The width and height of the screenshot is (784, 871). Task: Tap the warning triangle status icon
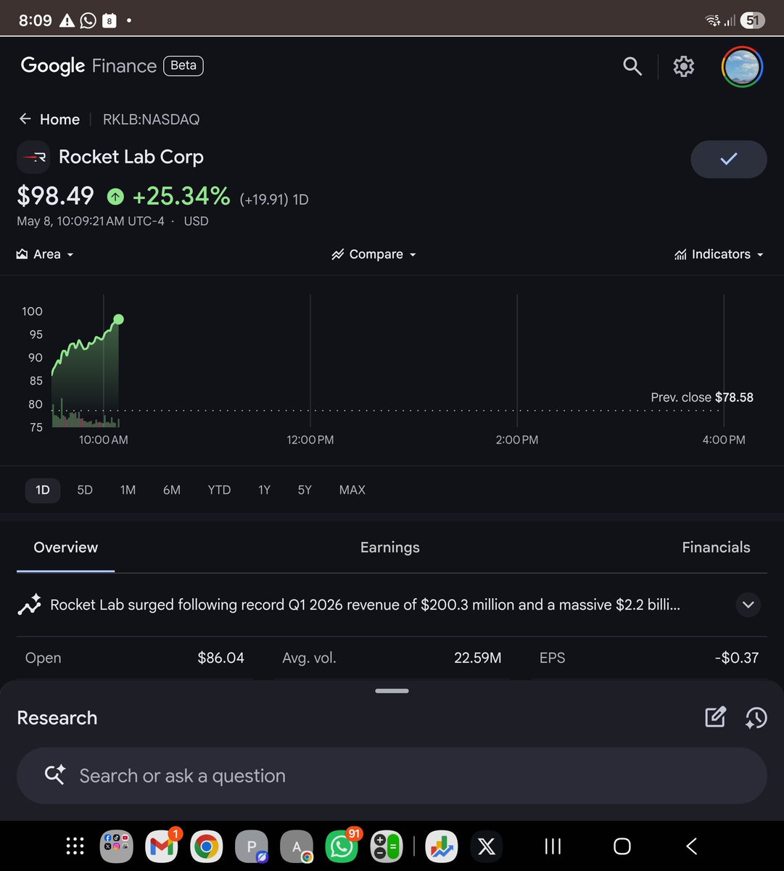tap(67, 20)
